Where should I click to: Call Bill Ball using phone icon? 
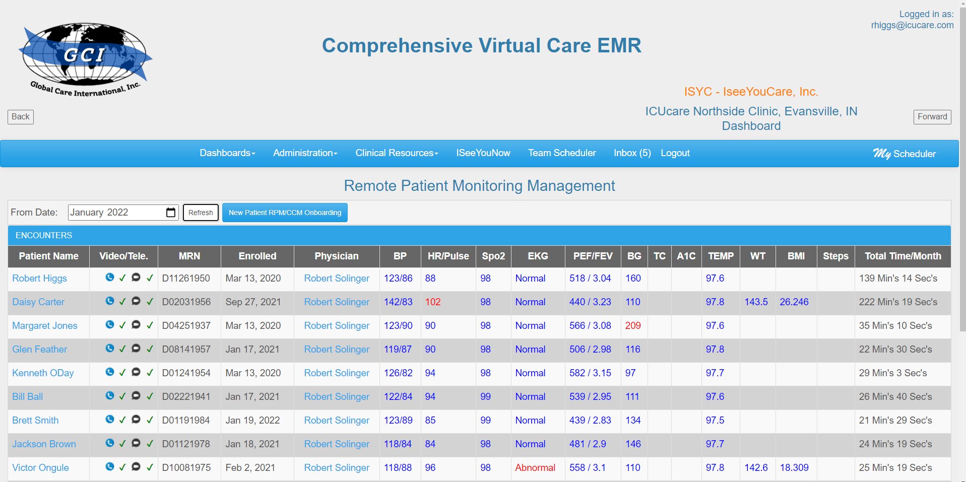[x=109, y=395]
